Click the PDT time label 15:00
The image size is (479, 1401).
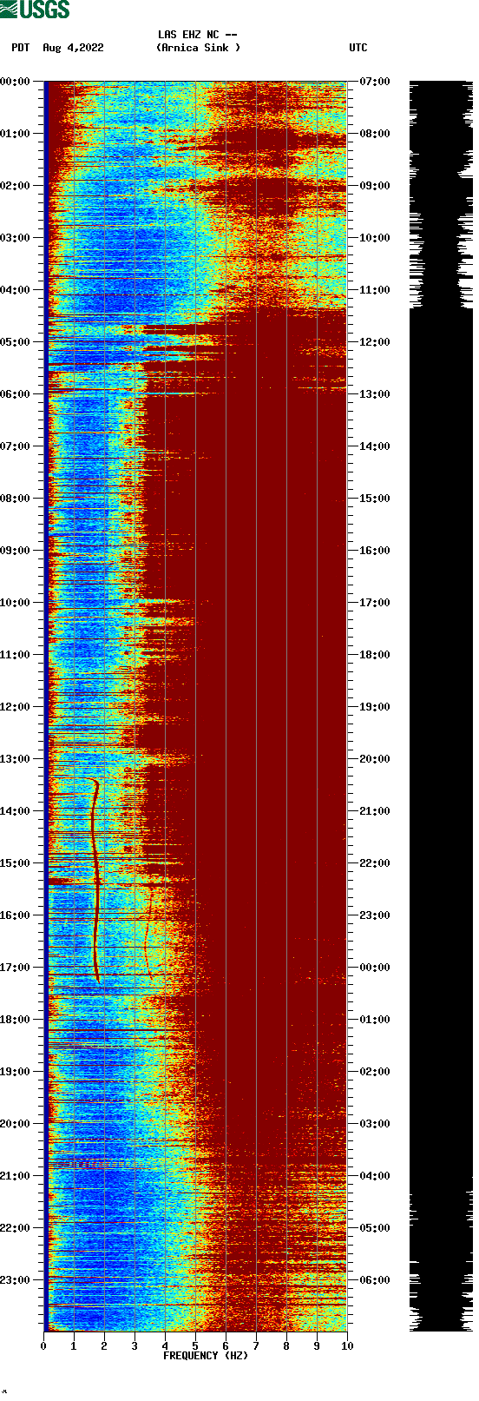[15, 862]
